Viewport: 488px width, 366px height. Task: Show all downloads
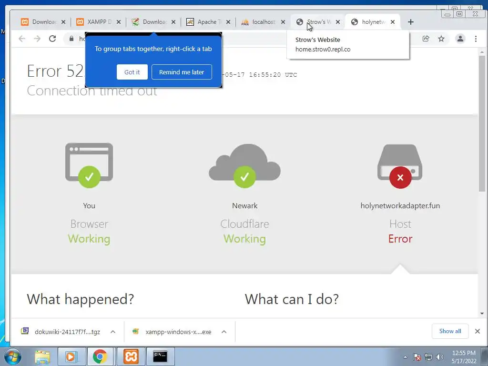(450, 331)
